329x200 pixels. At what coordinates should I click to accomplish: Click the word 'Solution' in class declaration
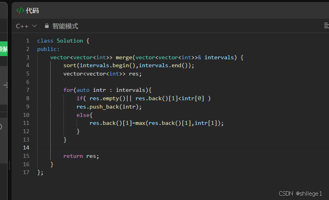70,41
